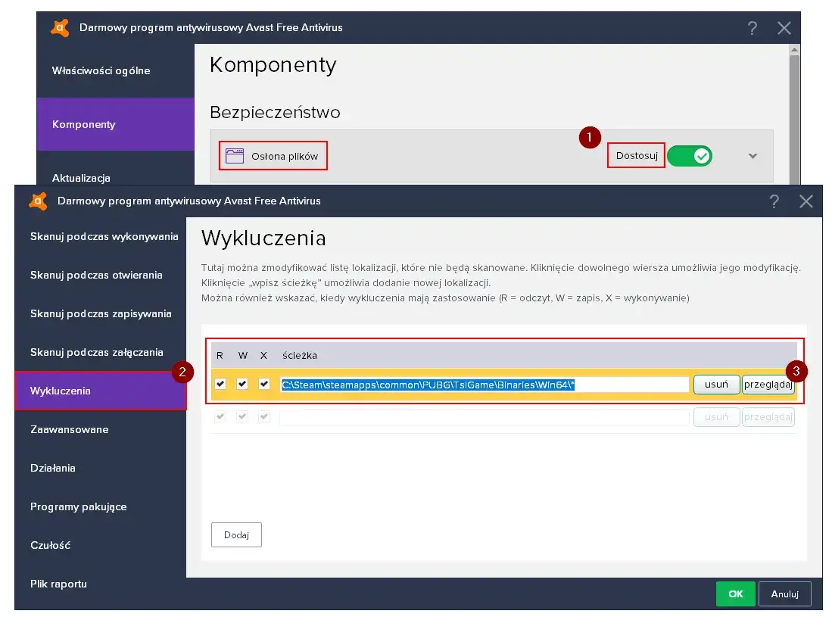Click the question mark on the Komponenty window
The width and height of the screenshot is (832, 620).
752,28
